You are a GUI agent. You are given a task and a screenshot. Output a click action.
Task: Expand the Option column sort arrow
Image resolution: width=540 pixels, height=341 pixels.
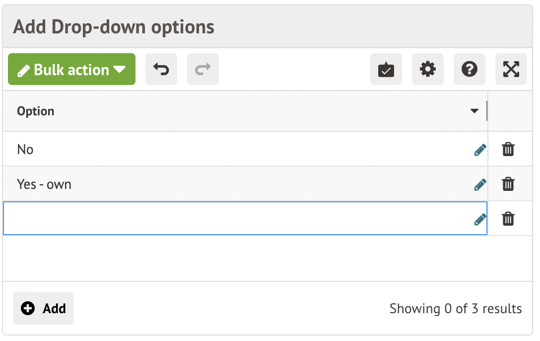(x=474, y=111)
